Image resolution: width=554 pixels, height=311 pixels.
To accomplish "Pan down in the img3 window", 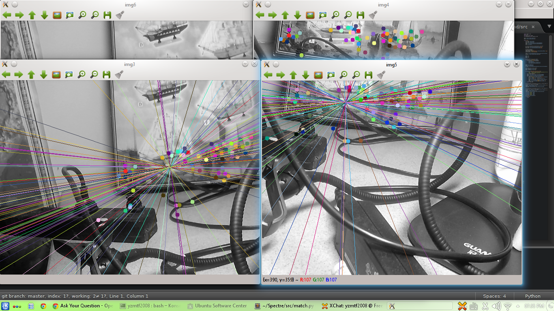I will (44, 75).
